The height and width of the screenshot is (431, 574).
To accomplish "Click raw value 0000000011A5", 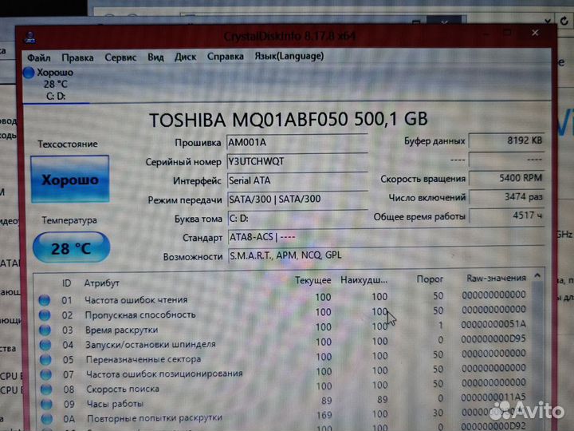I will tap(493, 397).
